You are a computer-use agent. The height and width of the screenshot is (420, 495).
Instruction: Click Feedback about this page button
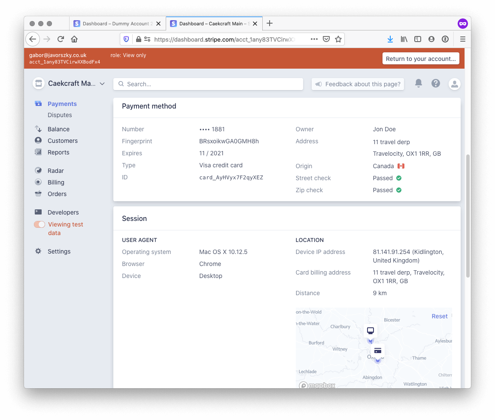[x=358, y=84]
